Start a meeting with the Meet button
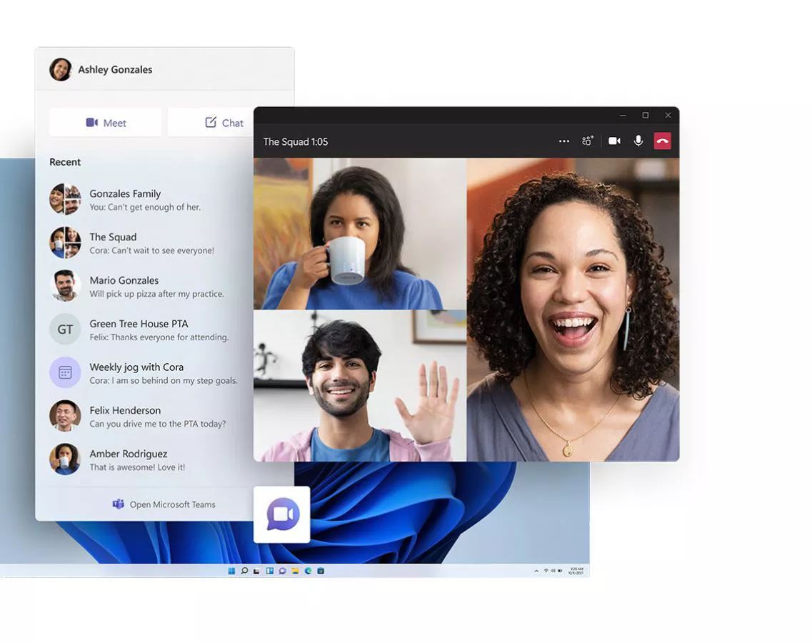Viewport: 812px width, 642px height. (105, 122)
